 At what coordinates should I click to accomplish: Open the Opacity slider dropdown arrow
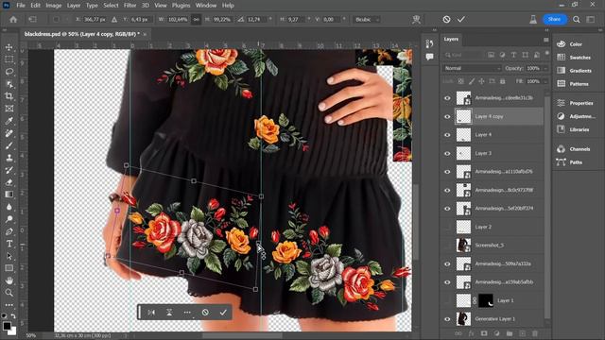point(545,68)
